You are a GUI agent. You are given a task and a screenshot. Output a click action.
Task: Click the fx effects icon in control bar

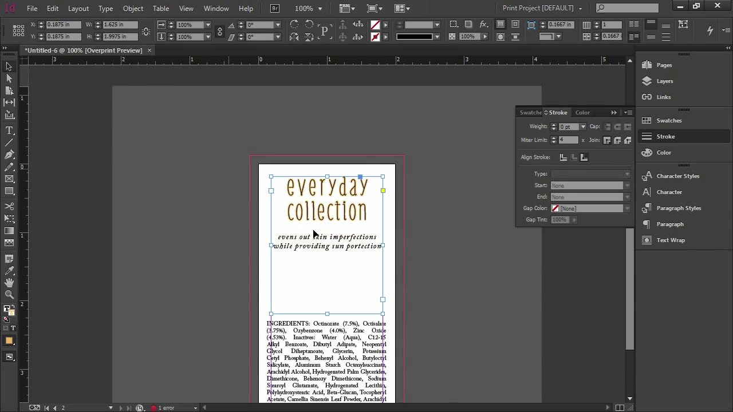(x=484, y=25)
